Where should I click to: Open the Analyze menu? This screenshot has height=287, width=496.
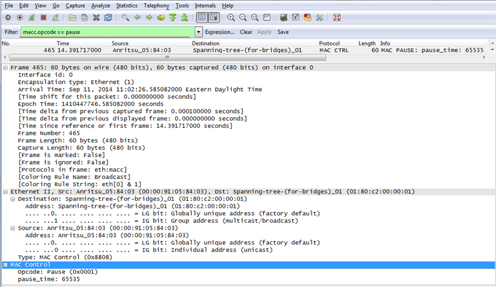[100, 6]
